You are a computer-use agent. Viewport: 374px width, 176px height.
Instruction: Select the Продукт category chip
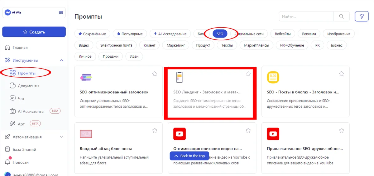203,45
